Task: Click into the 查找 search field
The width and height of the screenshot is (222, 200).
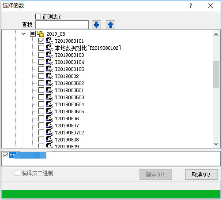Action: click(x=62, y=25)
